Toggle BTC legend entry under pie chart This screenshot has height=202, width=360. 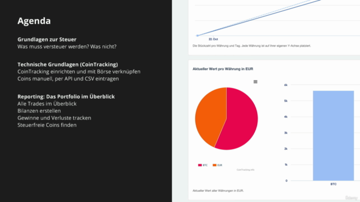tap(202, 165)
